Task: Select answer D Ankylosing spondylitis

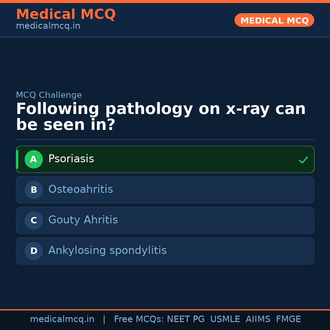Action: pyautogui.click(x=165, y=251)
